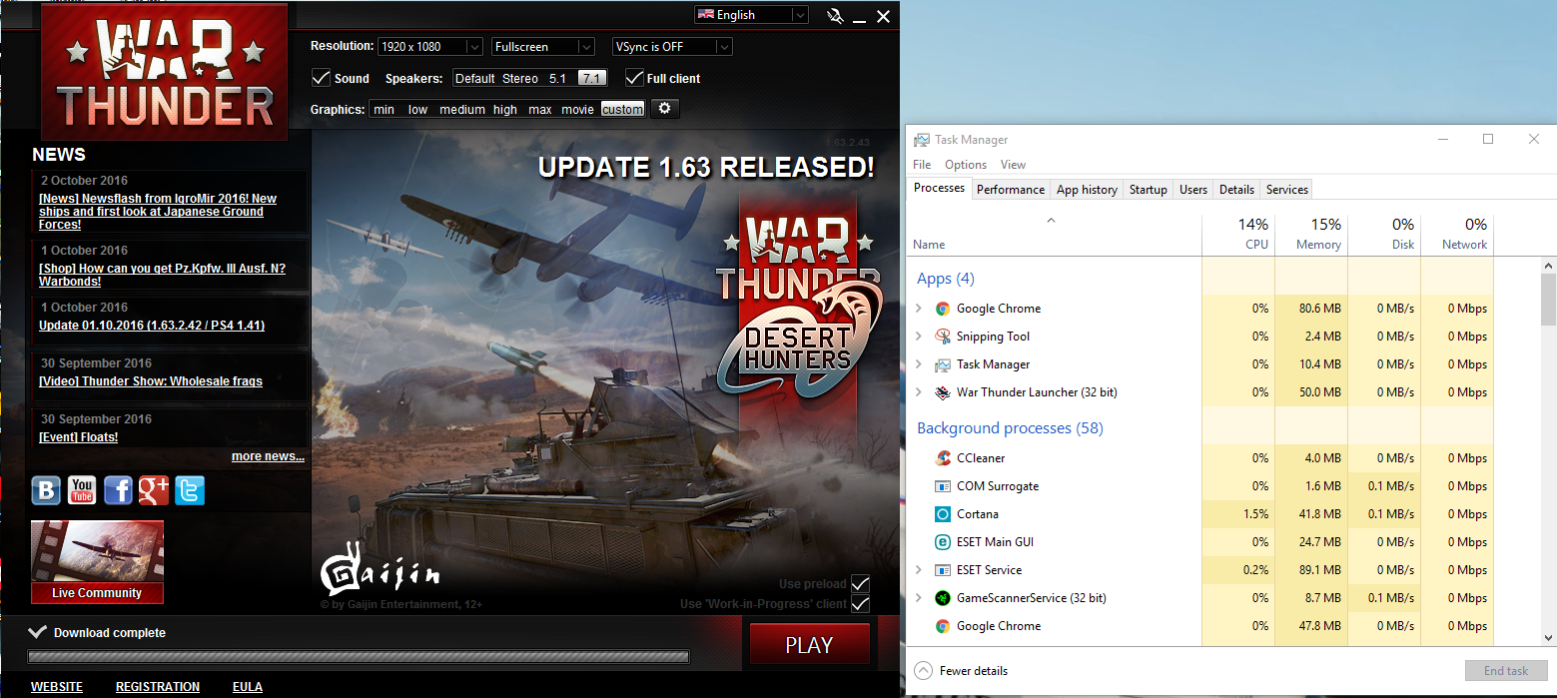Click the ESET Main GUI process icon
Image resolution: width=1557 pixels, height=698 pixels.
click(942, 542)
